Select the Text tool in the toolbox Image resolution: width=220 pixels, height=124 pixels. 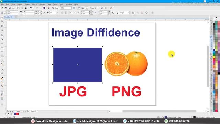coord(2,56)
